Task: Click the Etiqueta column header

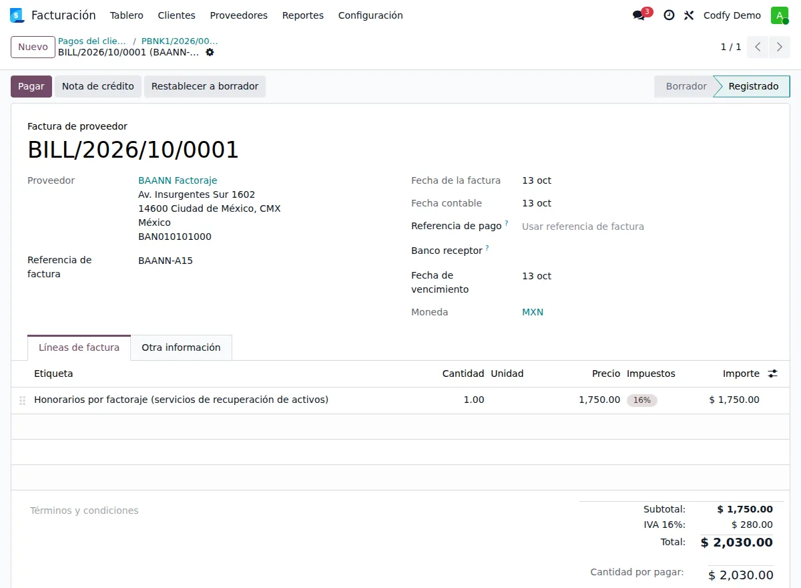Action: pyautogui.click(x=53, y=374)
